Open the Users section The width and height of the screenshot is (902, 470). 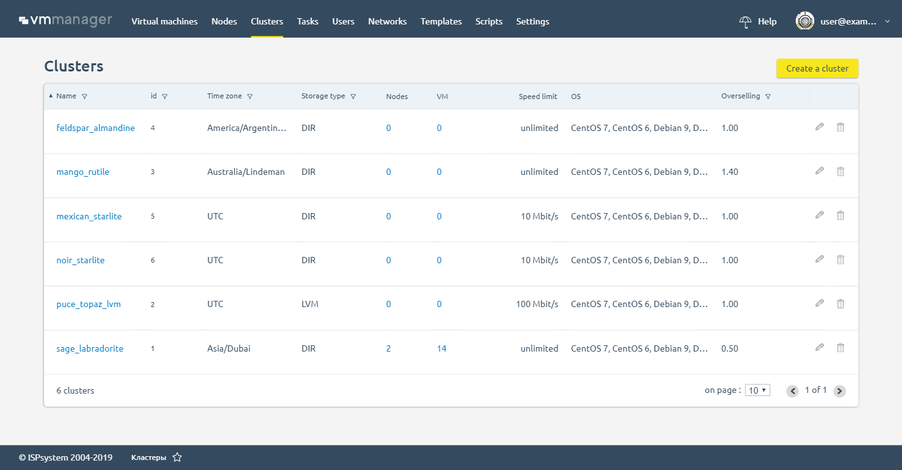tap(343, 21)
